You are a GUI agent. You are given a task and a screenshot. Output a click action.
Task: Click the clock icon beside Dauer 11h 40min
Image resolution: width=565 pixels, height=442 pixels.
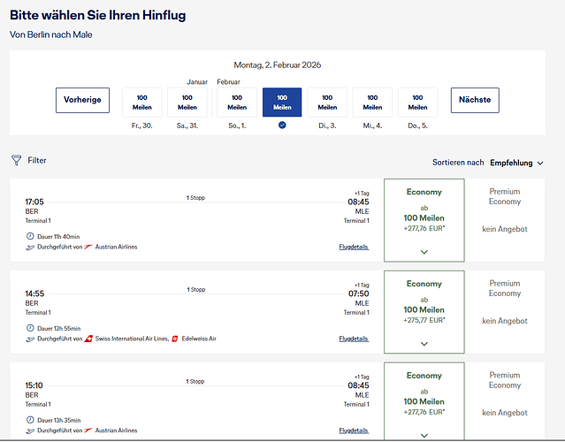tap(29, 237)
